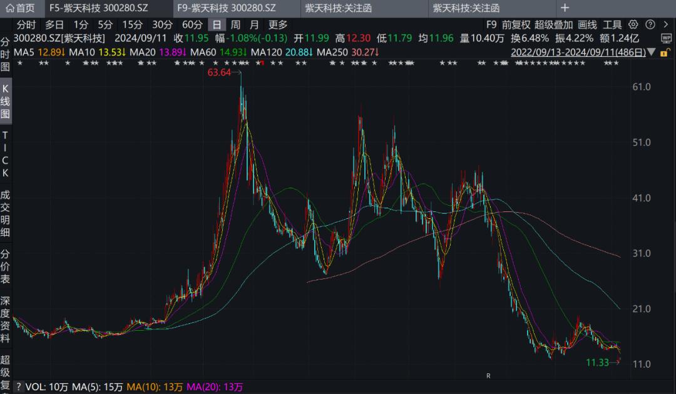676x394 pixels.
Task: Click the home icon 首页
Action: (20, 8)
